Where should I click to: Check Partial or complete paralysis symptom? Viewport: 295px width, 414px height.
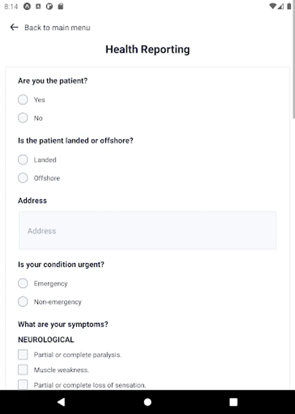click(23, 355)
